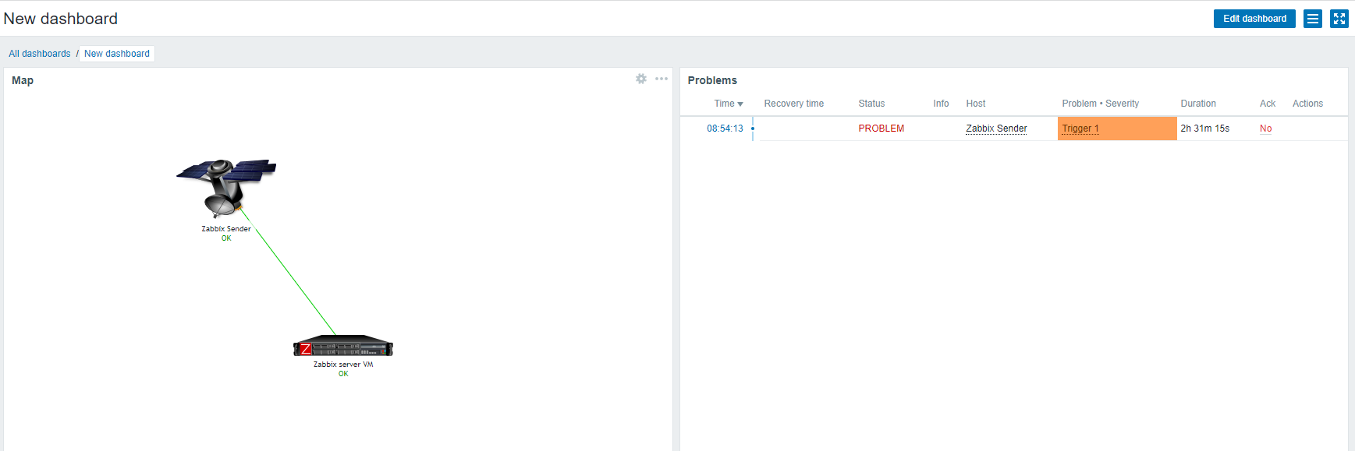Click the Actions column header

click(x=1307, y=104)
